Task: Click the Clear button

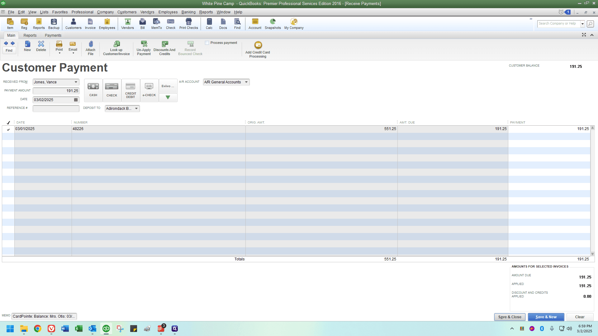Action: (x=580, y=317)
